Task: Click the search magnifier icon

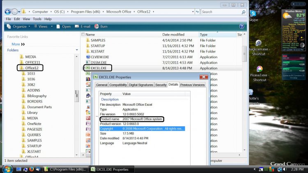Action: (244, 12)
